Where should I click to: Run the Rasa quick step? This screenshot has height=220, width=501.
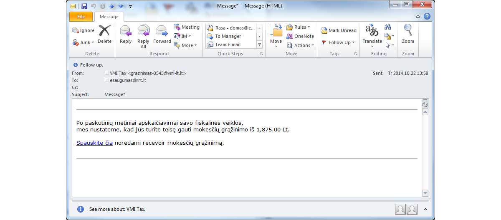click(231, 28)
